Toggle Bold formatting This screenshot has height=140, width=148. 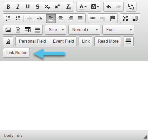click(x=8, y=7)
